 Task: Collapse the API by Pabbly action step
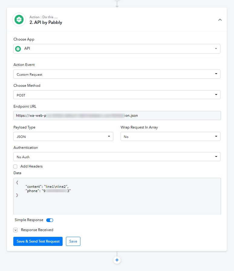pyautogui.click(x=220, y=20)
